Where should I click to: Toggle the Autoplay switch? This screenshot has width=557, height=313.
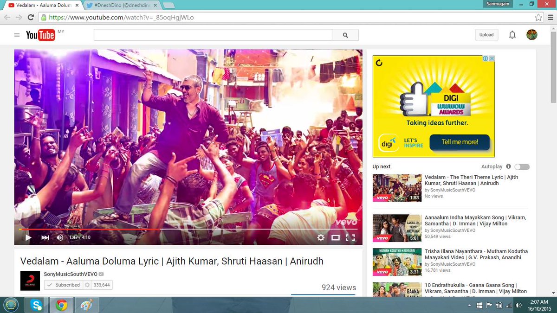pos(522,167)
